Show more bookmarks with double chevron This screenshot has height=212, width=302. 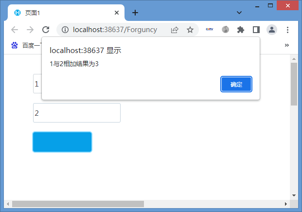point(287,45)
